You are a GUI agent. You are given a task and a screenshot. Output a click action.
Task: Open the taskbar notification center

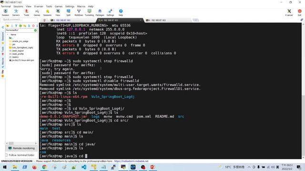pyautogui.click(x=299, y=167)
